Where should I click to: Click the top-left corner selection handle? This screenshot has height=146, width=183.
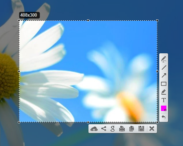(x=19, y=20)
